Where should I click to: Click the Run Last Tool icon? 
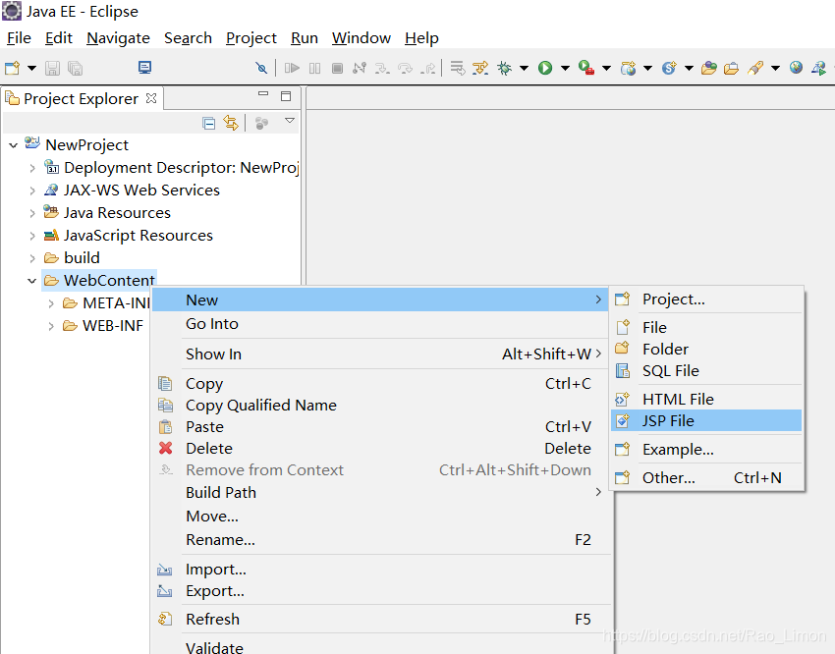click(586, 68)
